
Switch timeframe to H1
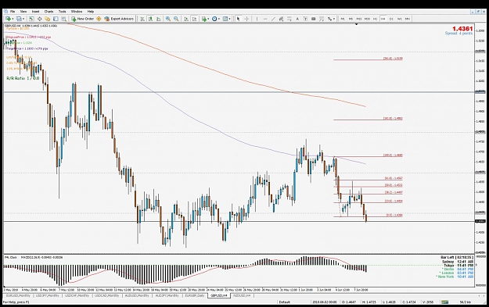[x=376, y=19]
